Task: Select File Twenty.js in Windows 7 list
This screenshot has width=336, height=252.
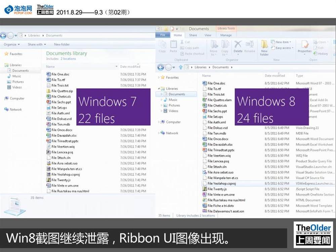Action: [58, 180]
